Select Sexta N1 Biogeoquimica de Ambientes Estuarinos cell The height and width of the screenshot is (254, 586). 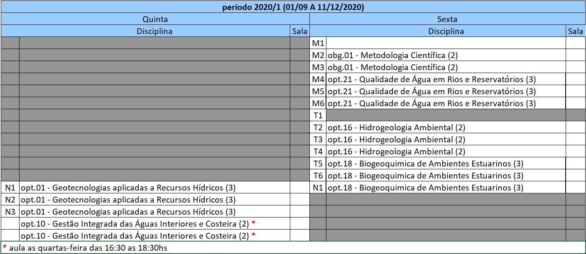point(446,188)
